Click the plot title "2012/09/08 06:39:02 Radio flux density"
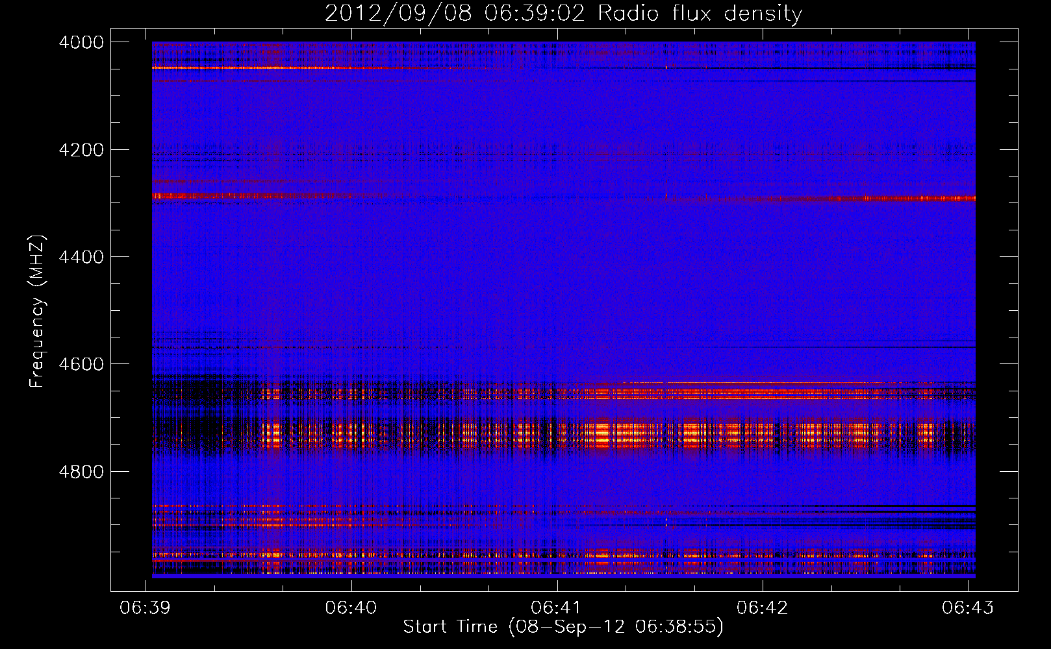Image resolution: width=1051 pixels, height=649 pixels. click(563, 14)
